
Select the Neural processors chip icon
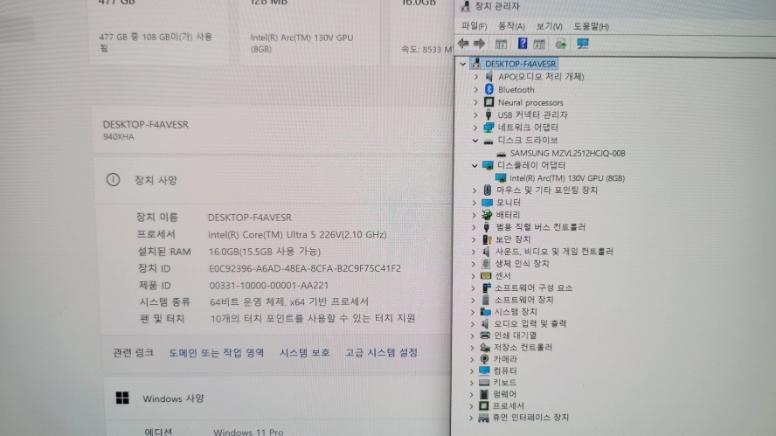tap(489, 102)
